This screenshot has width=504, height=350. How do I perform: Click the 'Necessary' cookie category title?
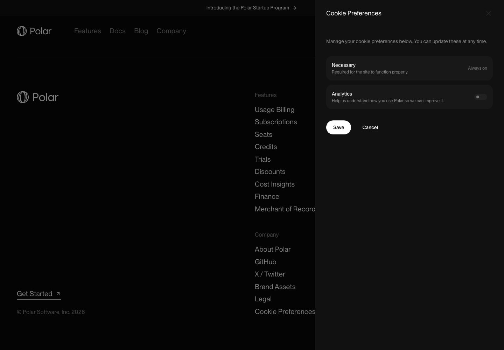pyautogui.click(x=343, y=65)
